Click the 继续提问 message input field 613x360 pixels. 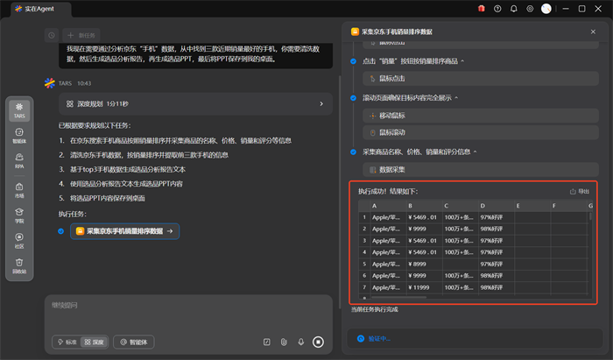point(175,305)
